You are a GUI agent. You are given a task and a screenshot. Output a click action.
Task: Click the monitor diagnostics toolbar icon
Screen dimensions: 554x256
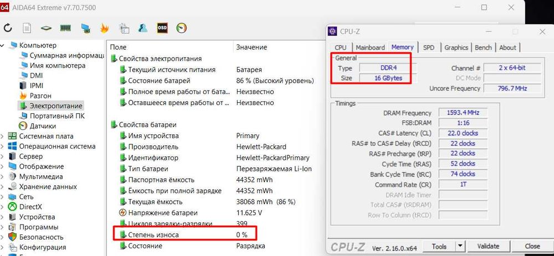(85, 28)
